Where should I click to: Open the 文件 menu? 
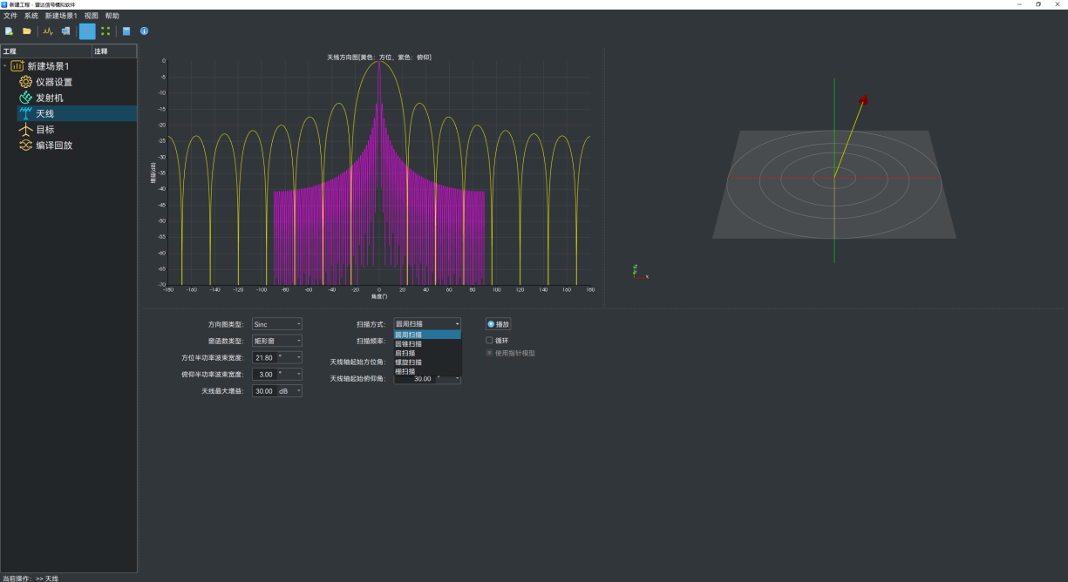click(x=10, y=16)
